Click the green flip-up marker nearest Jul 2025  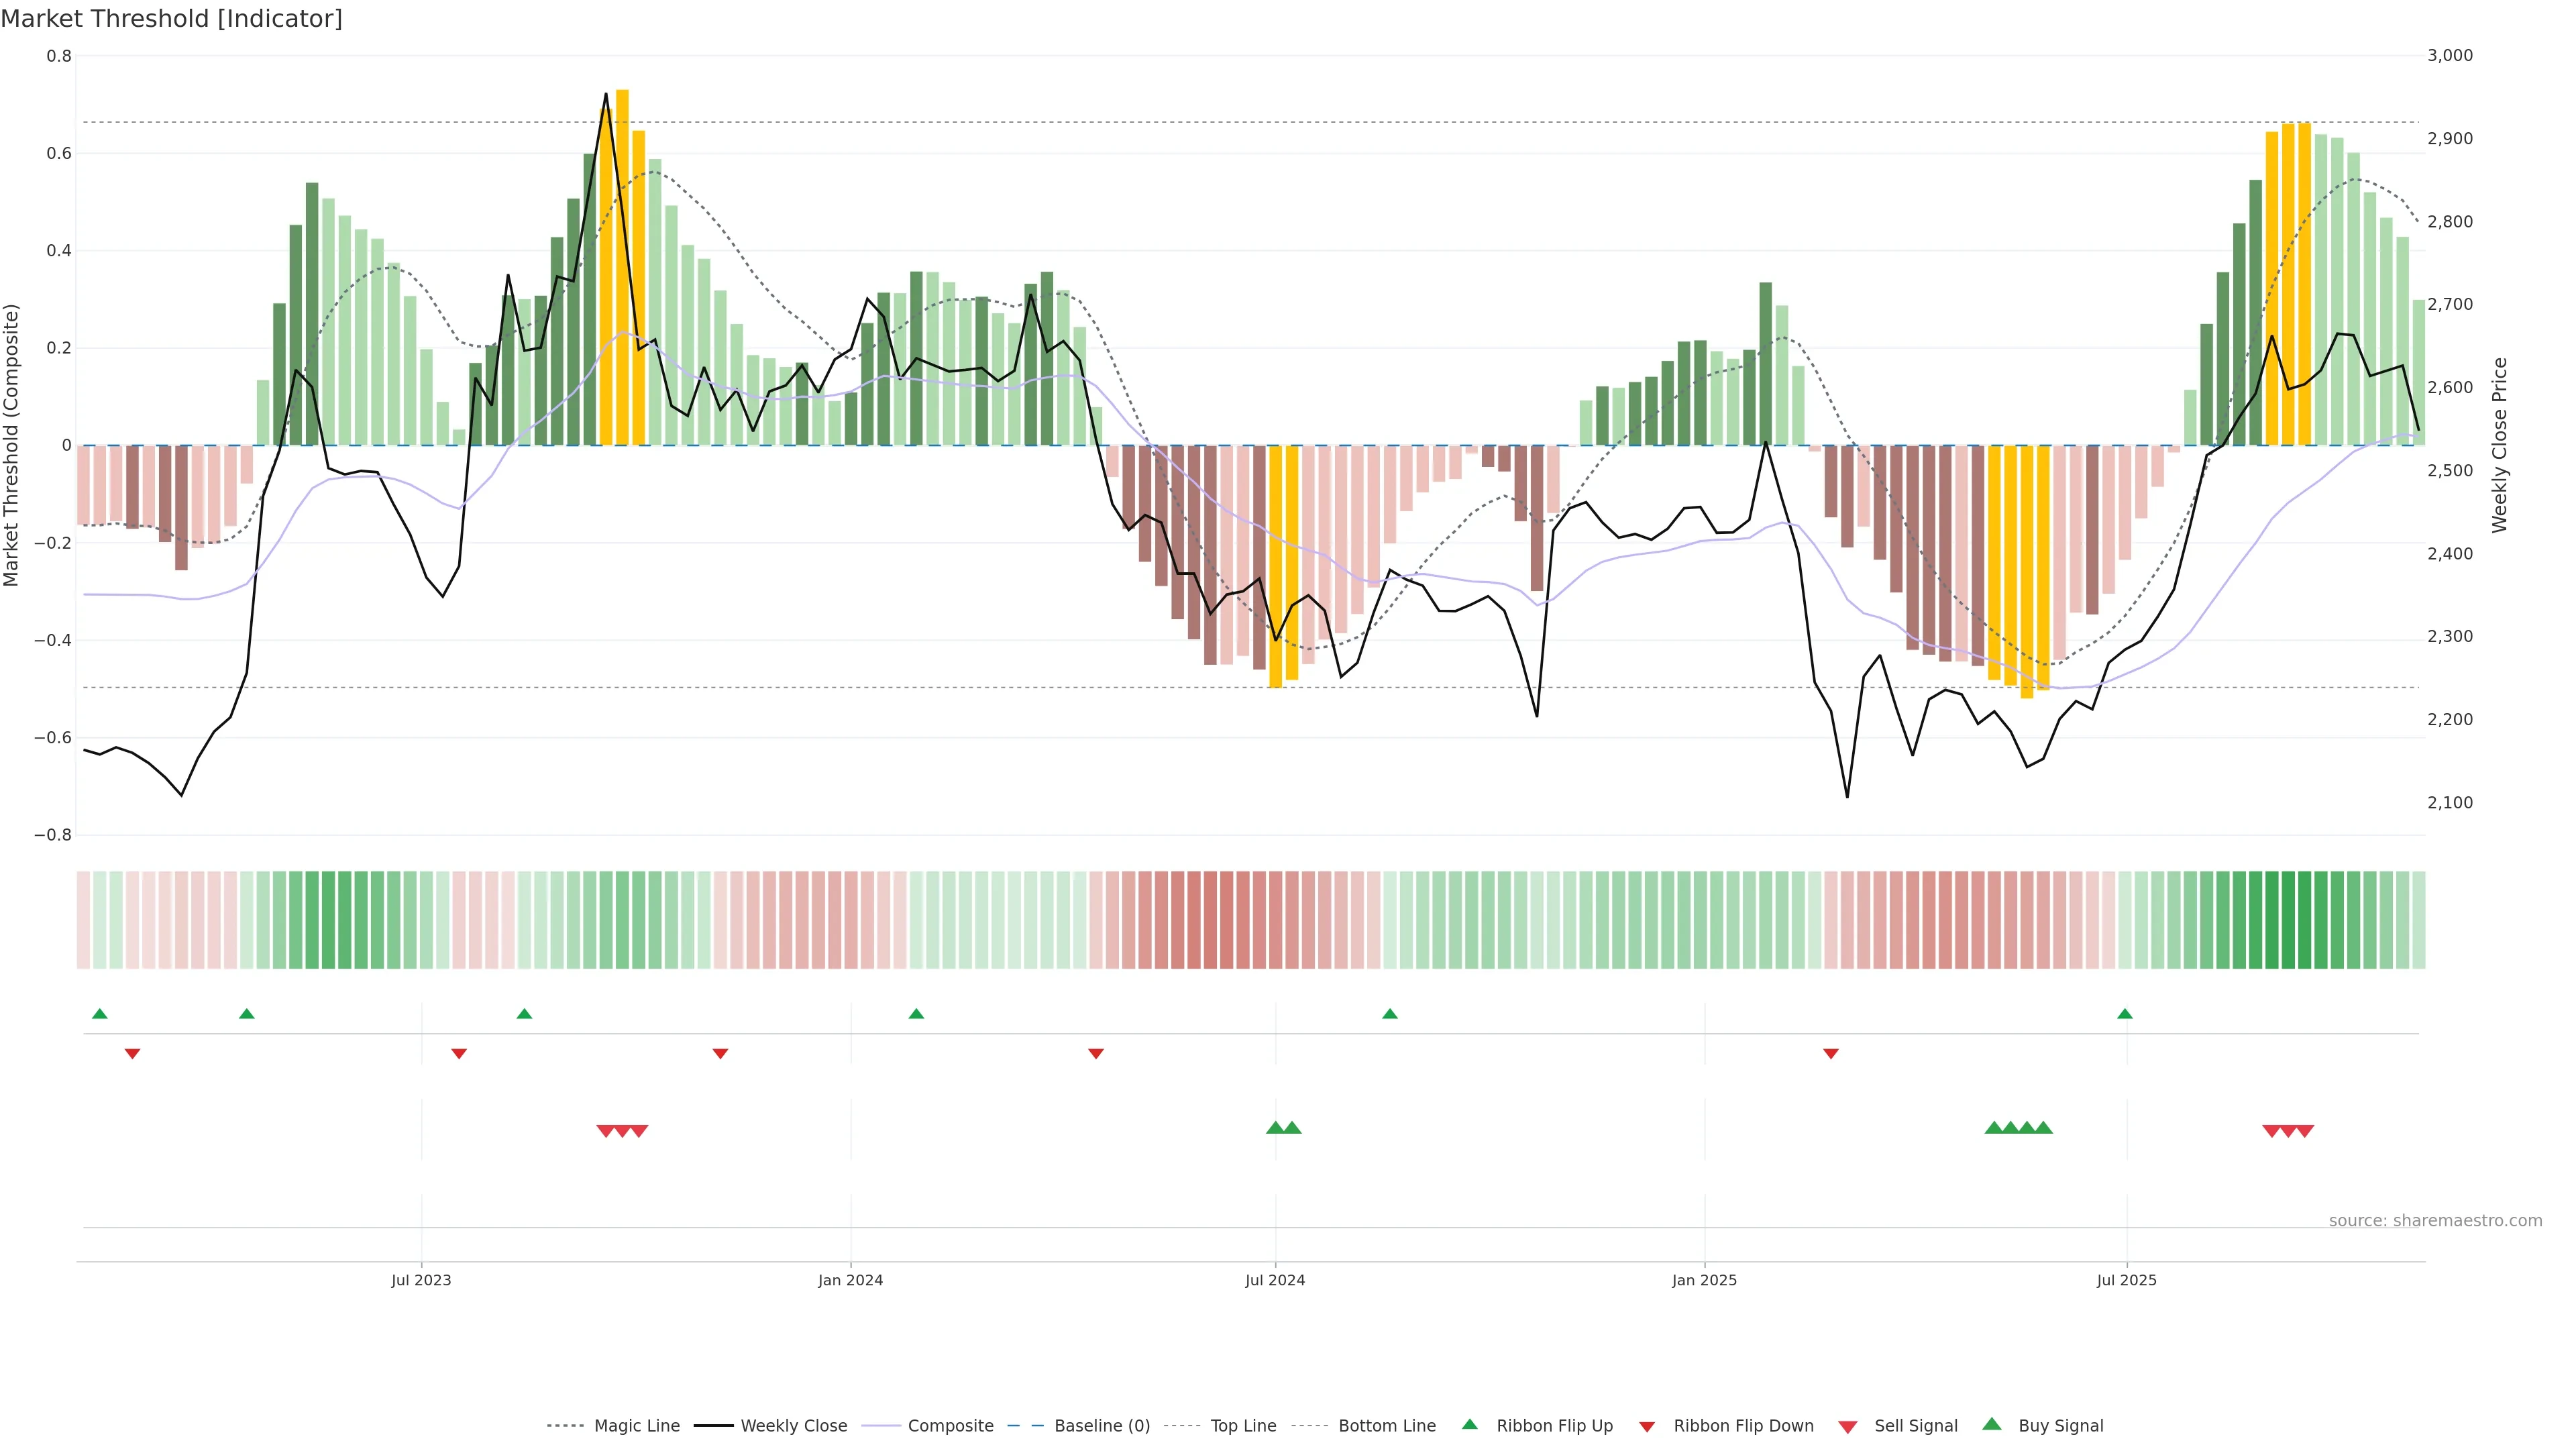click(x=2125, y=1014)
